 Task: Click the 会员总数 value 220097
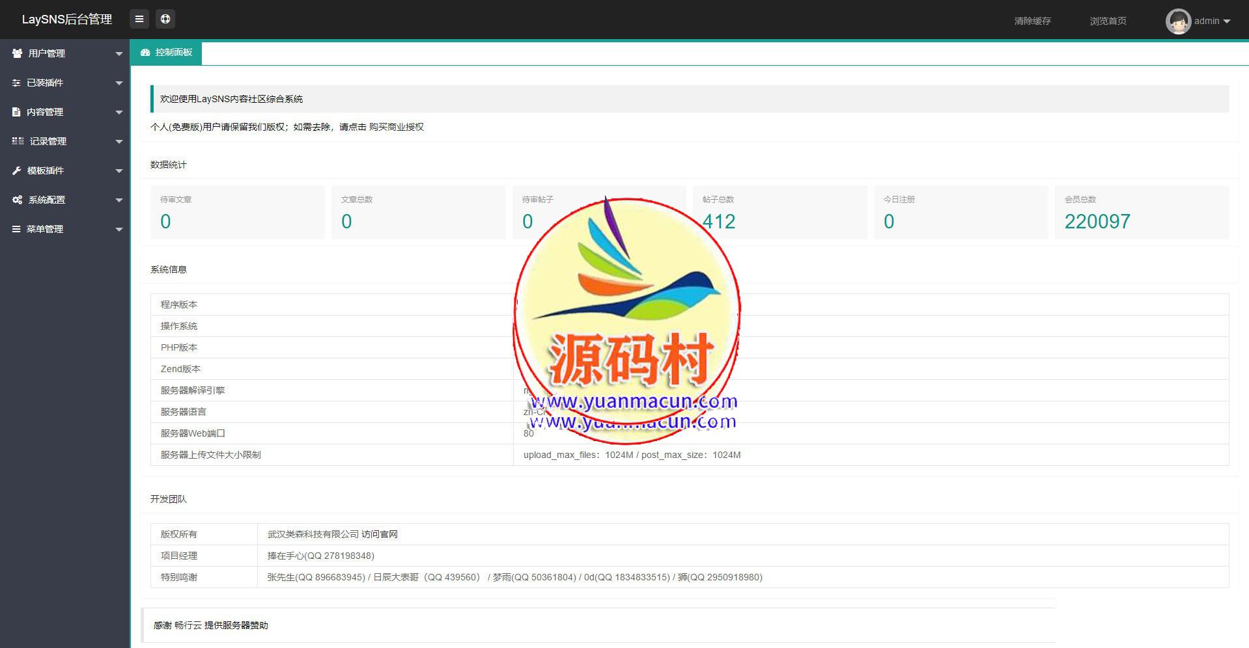[x=1097, y=222]
